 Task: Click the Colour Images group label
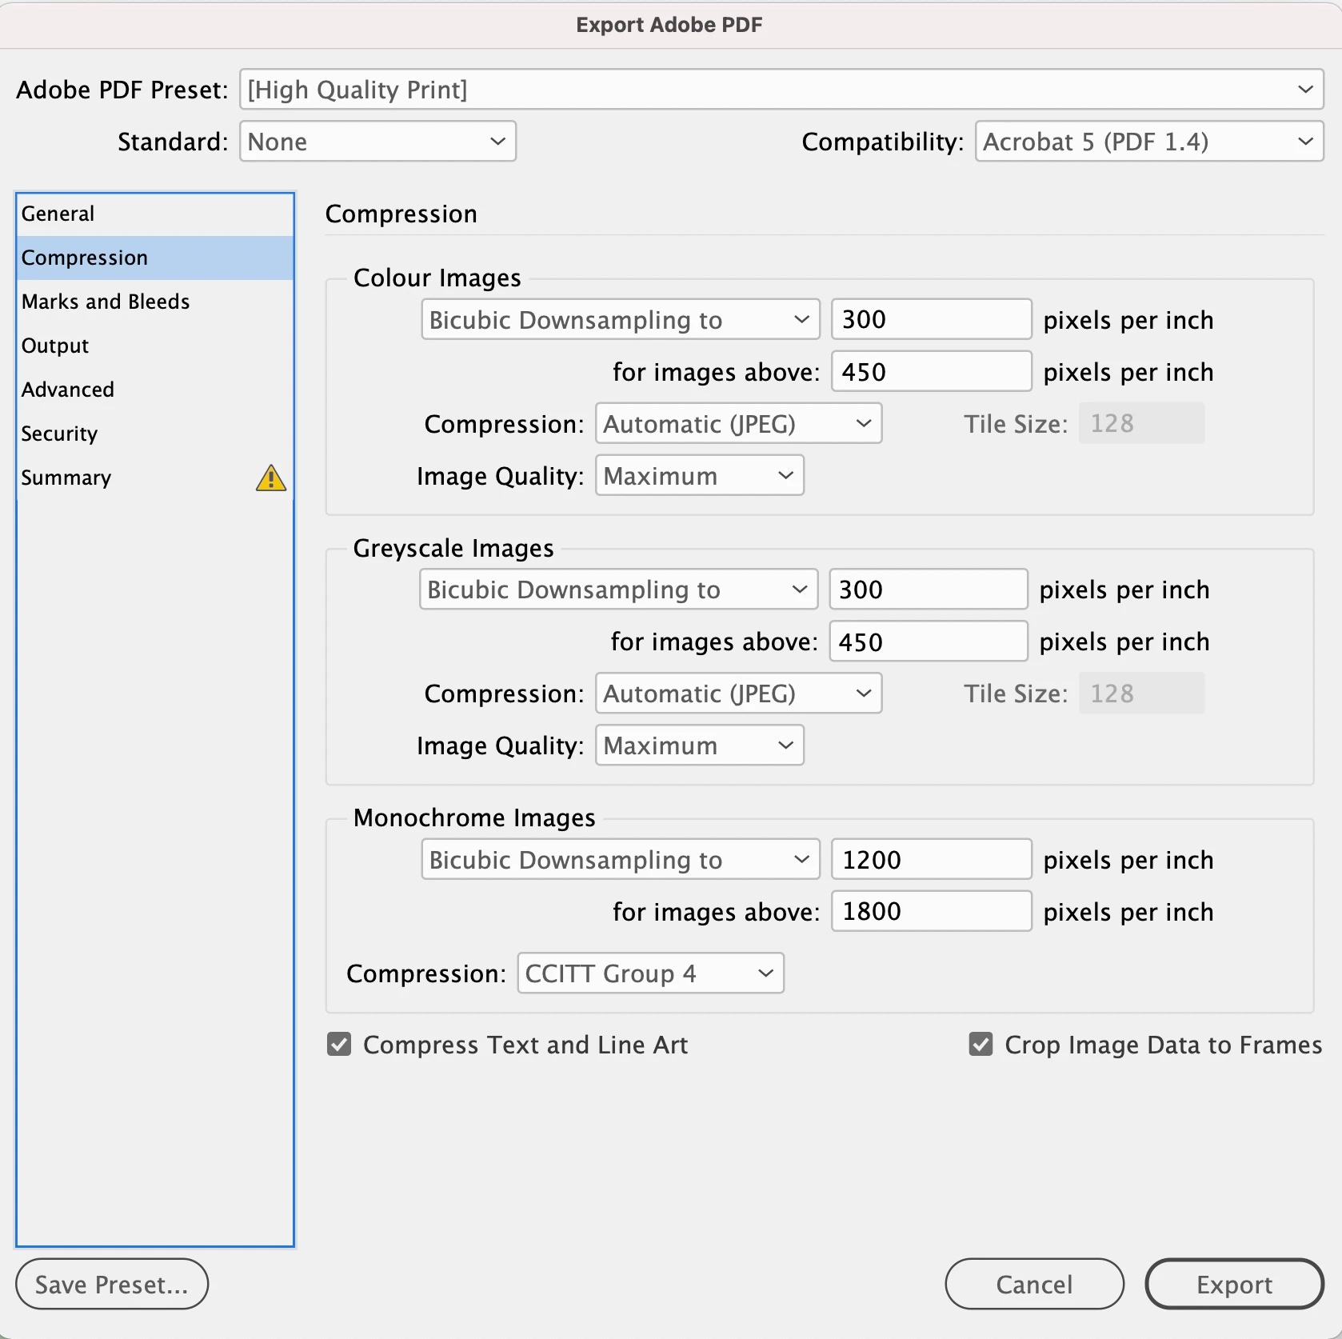pyautogui.click(x=437, y=278)
